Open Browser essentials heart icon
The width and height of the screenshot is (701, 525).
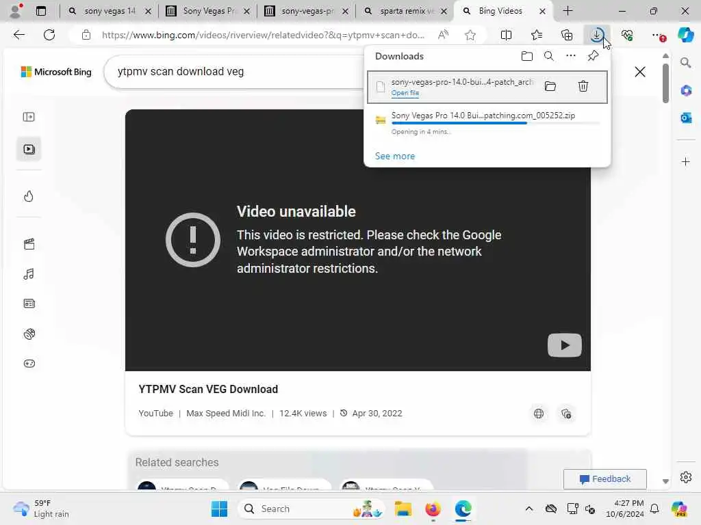pyautogui.click(x=627, y=35)
